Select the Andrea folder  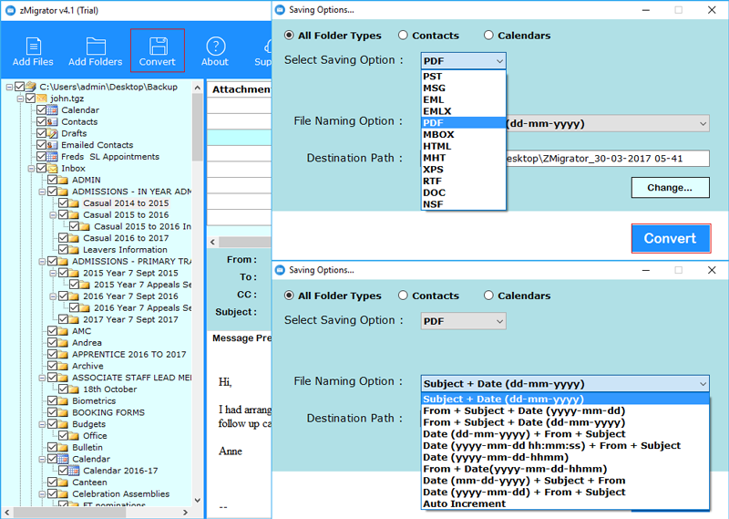click(x=87, y=343)
